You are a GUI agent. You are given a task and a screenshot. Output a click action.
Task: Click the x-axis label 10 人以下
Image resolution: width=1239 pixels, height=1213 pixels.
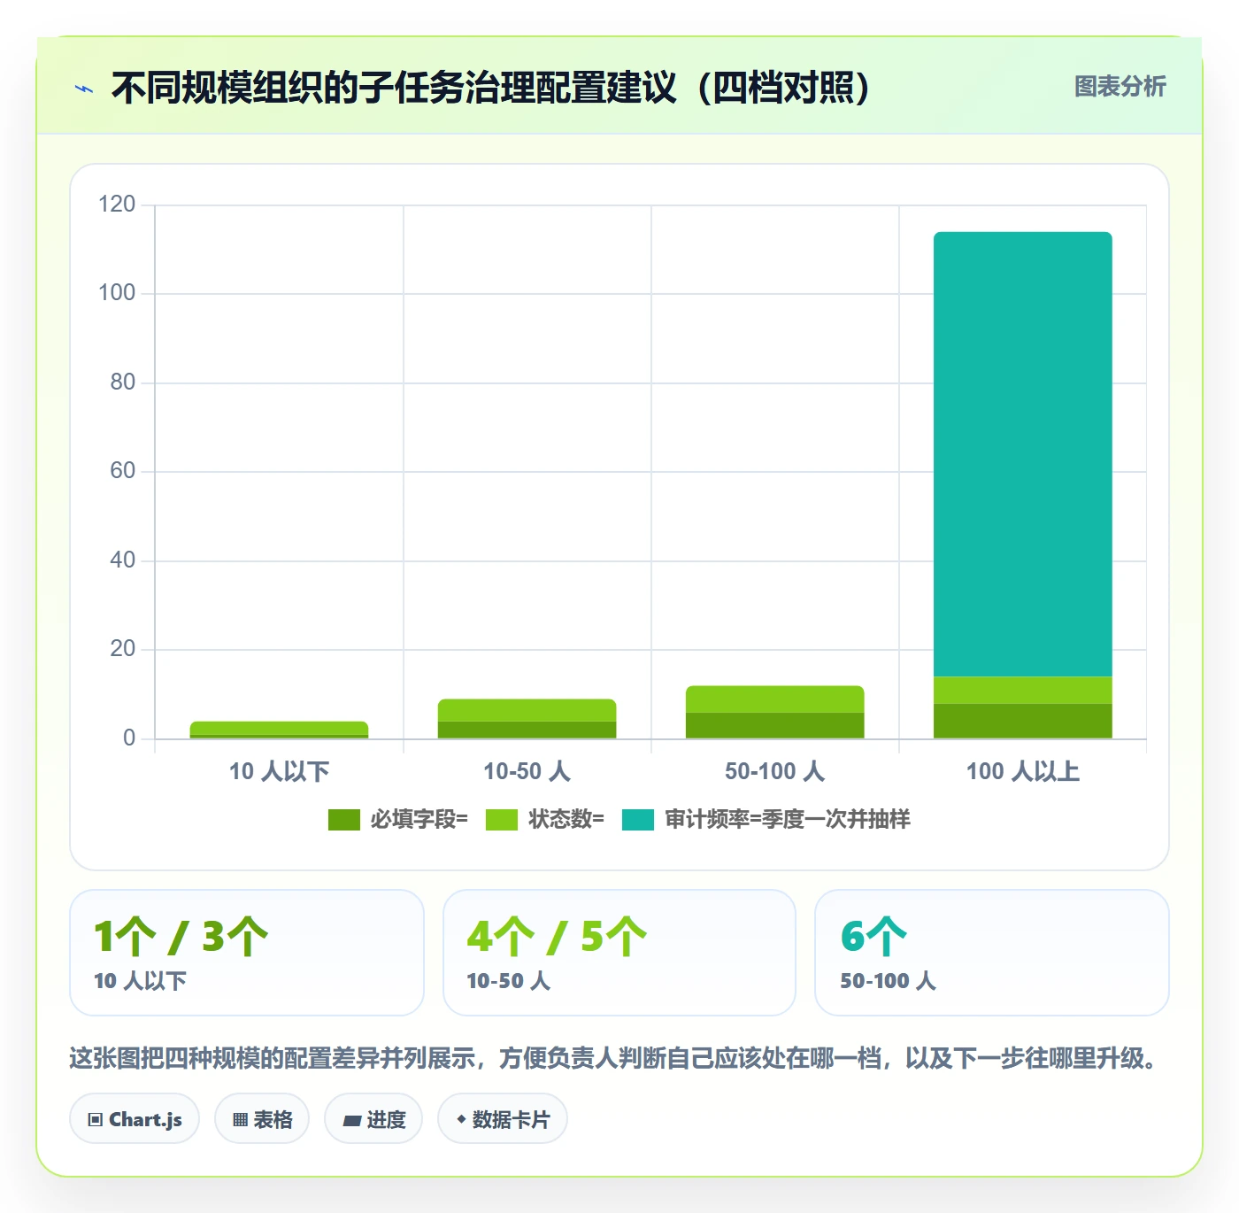[x=280, y=771]
